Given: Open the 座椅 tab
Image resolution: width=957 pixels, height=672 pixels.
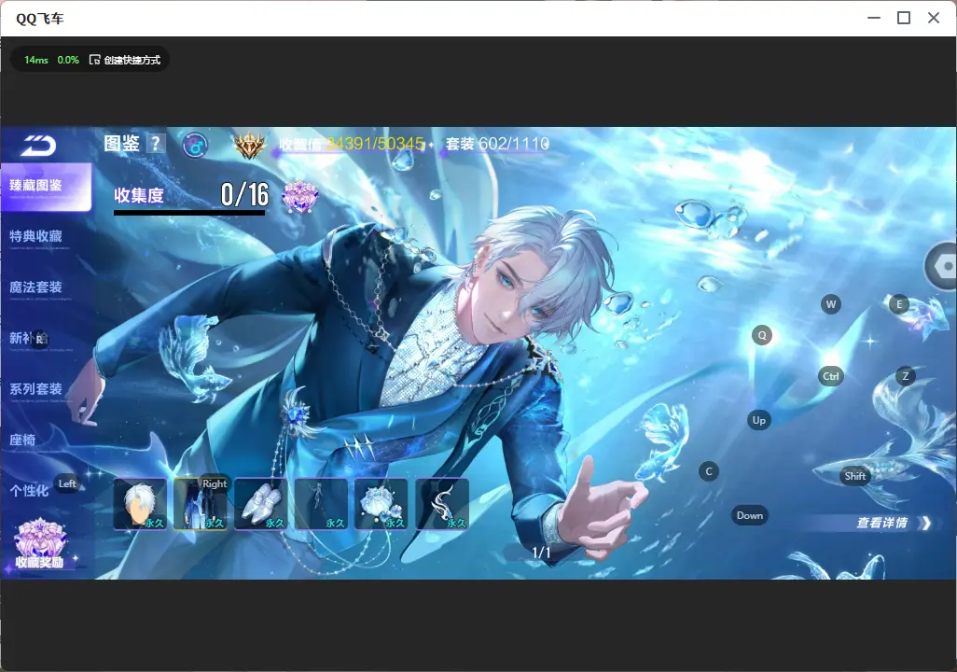Looking at the screenshot, I should tap(22, 441).
